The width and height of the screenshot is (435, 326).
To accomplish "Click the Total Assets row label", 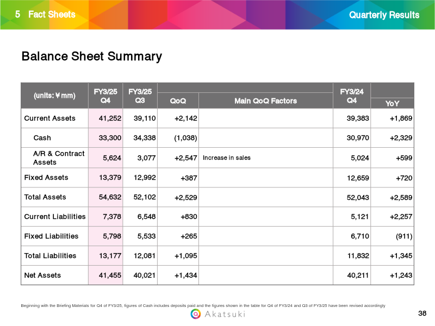I will (45, 197).
